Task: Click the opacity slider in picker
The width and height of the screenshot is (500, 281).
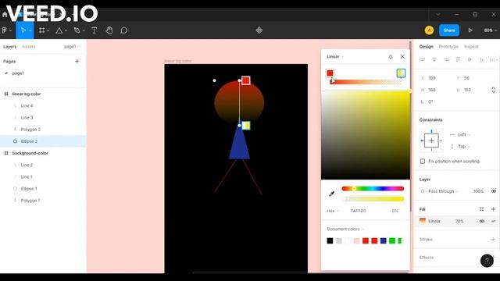Action: pos(373,199)
